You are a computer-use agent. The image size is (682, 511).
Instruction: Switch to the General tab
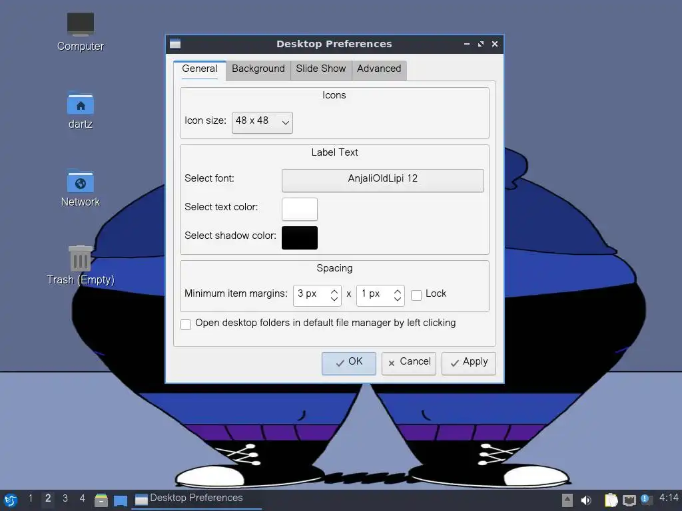[x=200, y=69]
